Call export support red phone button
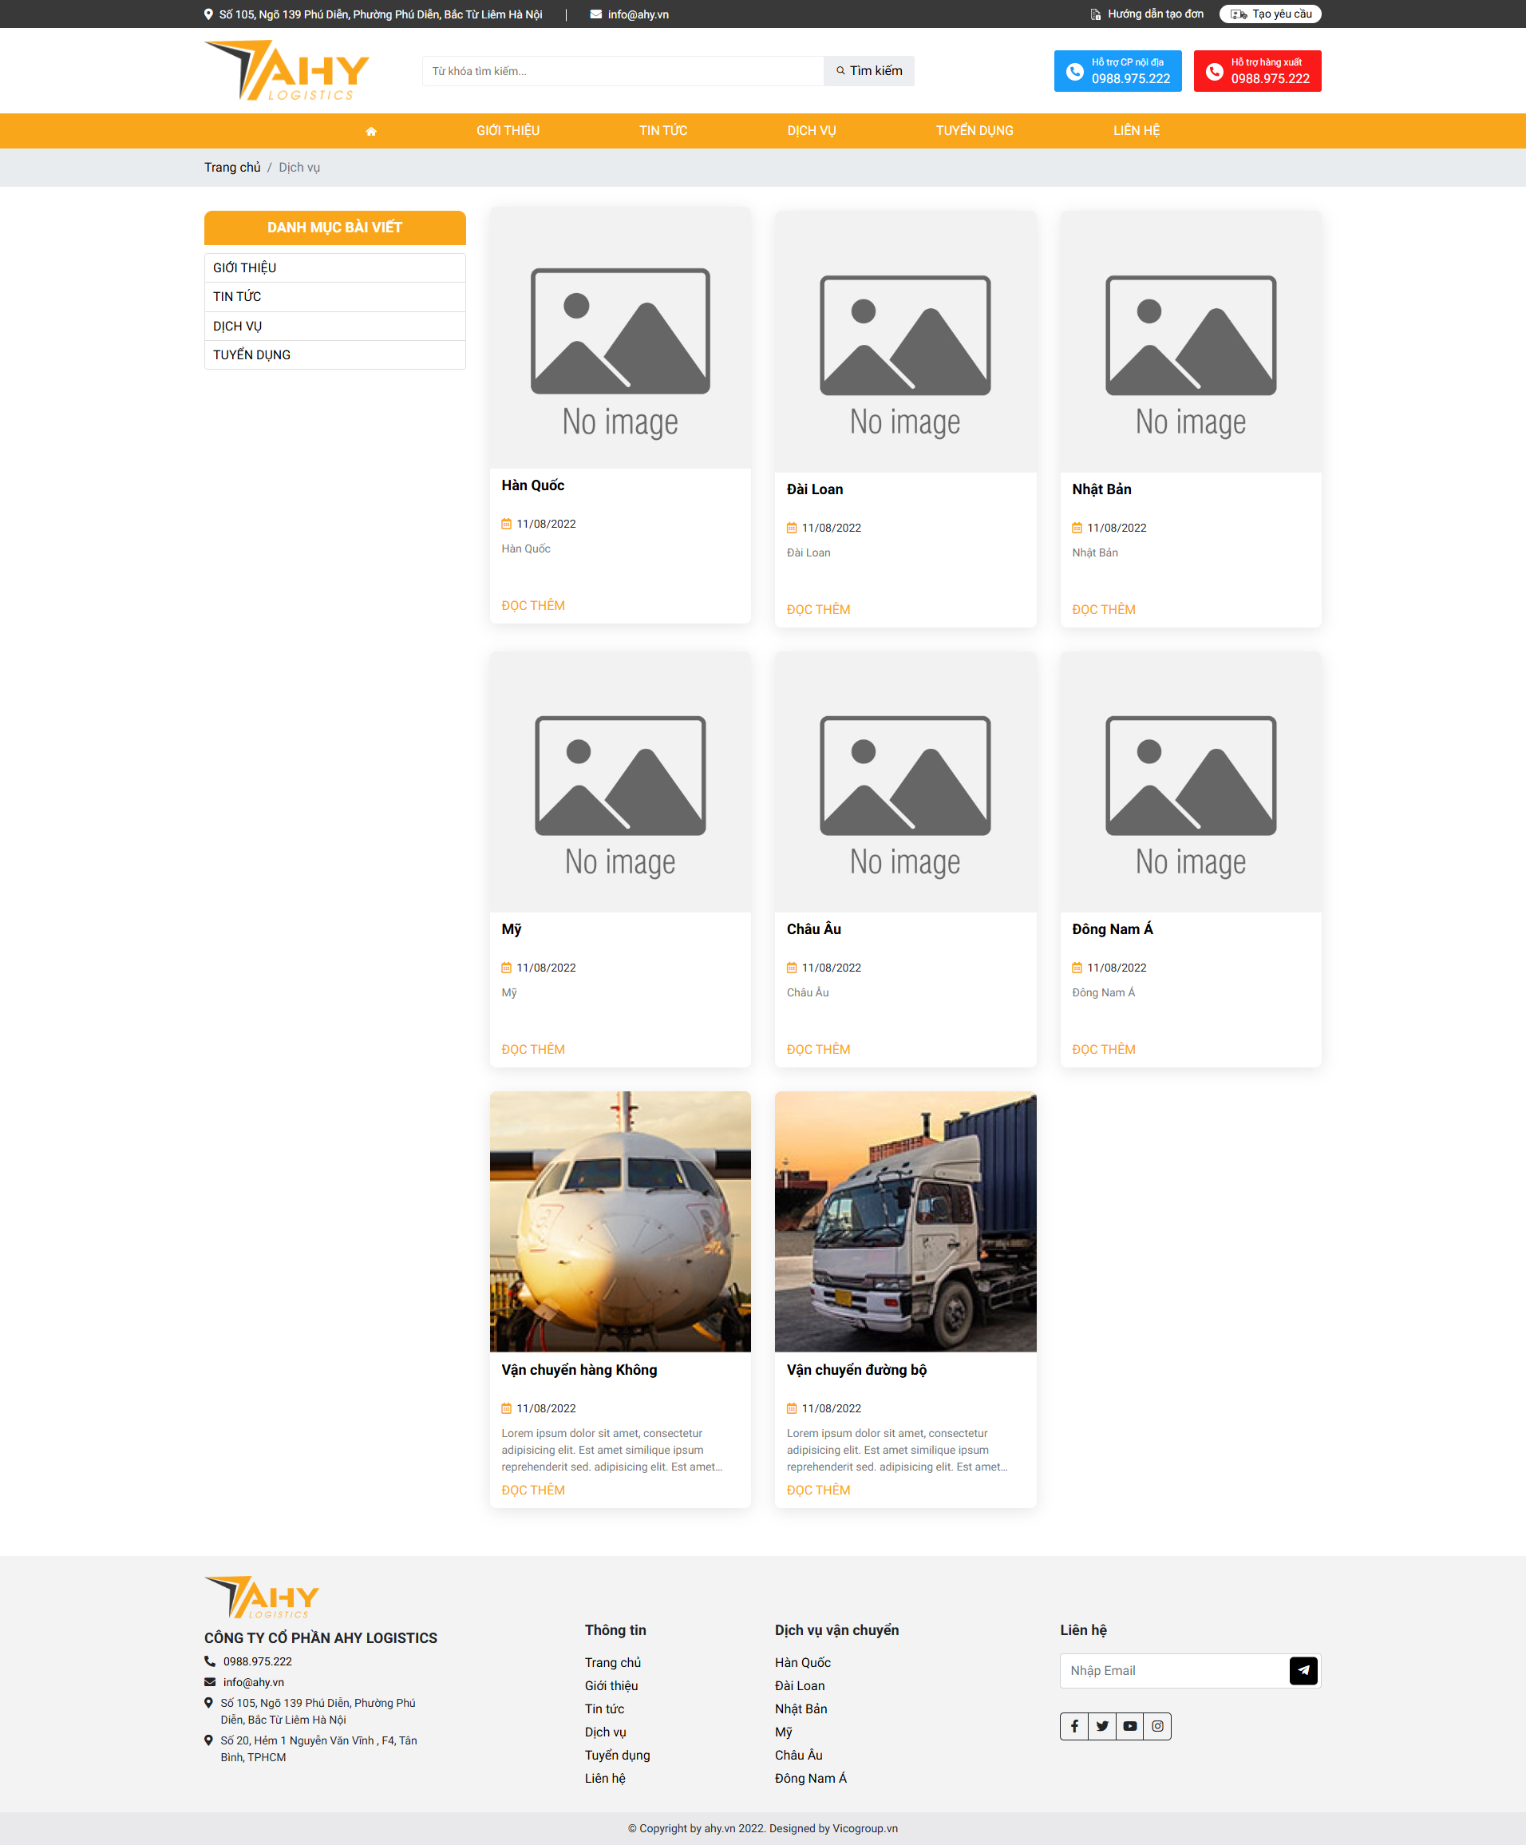This screenshot has width=1526, height=1845. (x=1256, y=71)
